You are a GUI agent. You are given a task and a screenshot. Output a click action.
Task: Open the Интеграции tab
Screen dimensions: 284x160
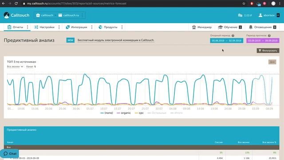point(76,27)
